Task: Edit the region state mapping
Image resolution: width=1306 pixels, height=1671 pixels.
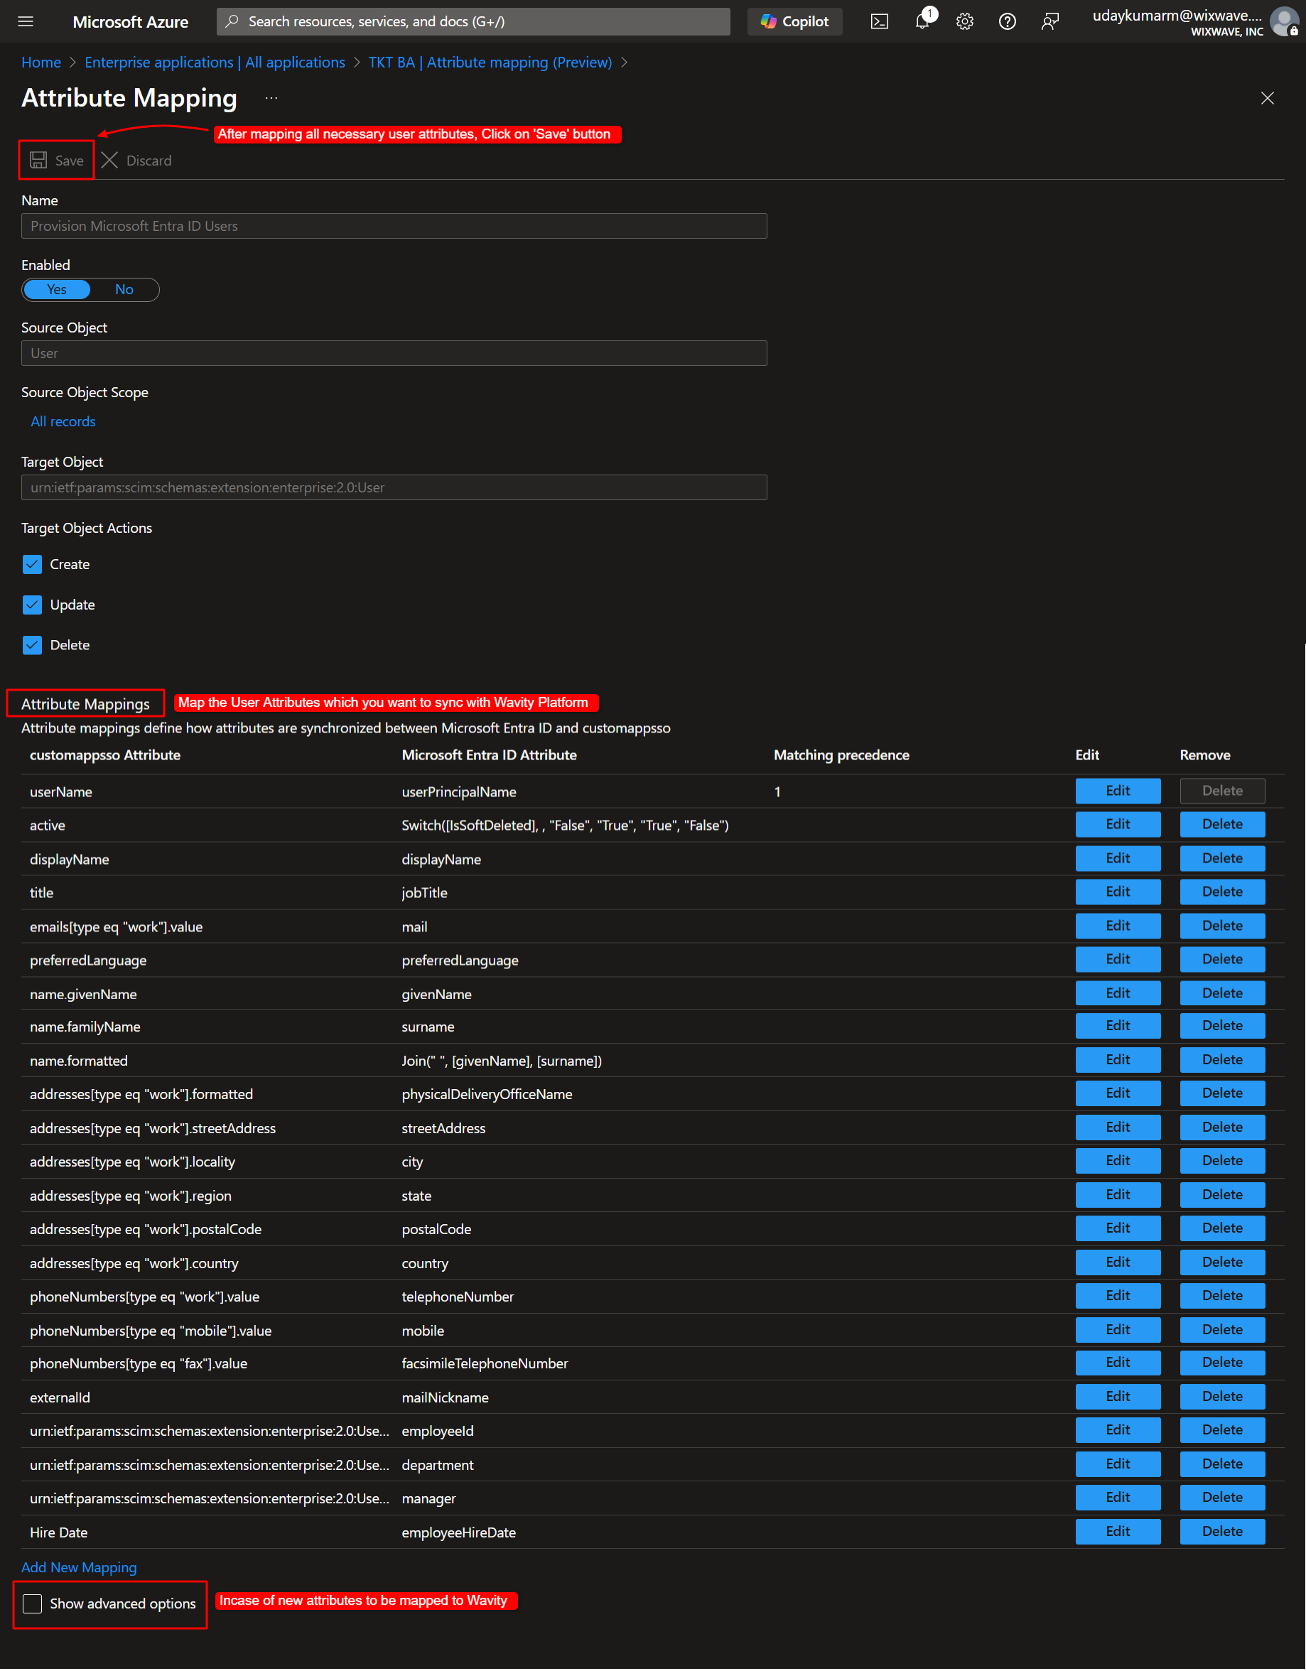Action: (x=1118, y=1194)
